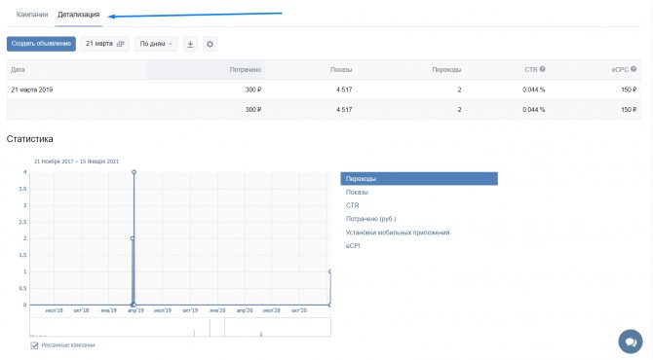Expand the По дням dropdown
Viewport: 653px width, 360px height.
(156, 44)
